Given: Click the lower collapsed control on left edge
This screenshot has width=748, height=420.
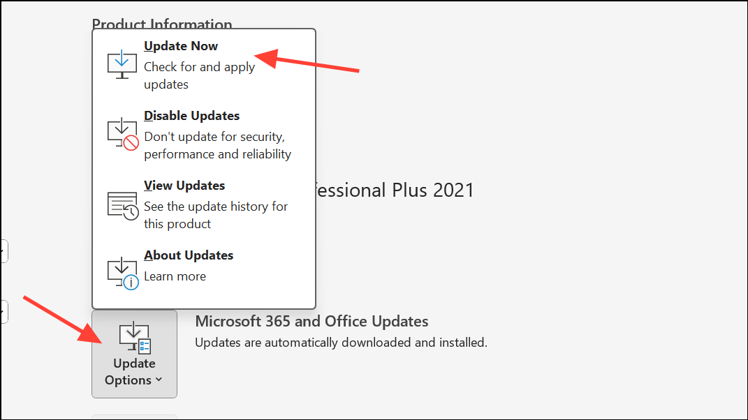Looking at the screenshot, I should tap(3, 312).
